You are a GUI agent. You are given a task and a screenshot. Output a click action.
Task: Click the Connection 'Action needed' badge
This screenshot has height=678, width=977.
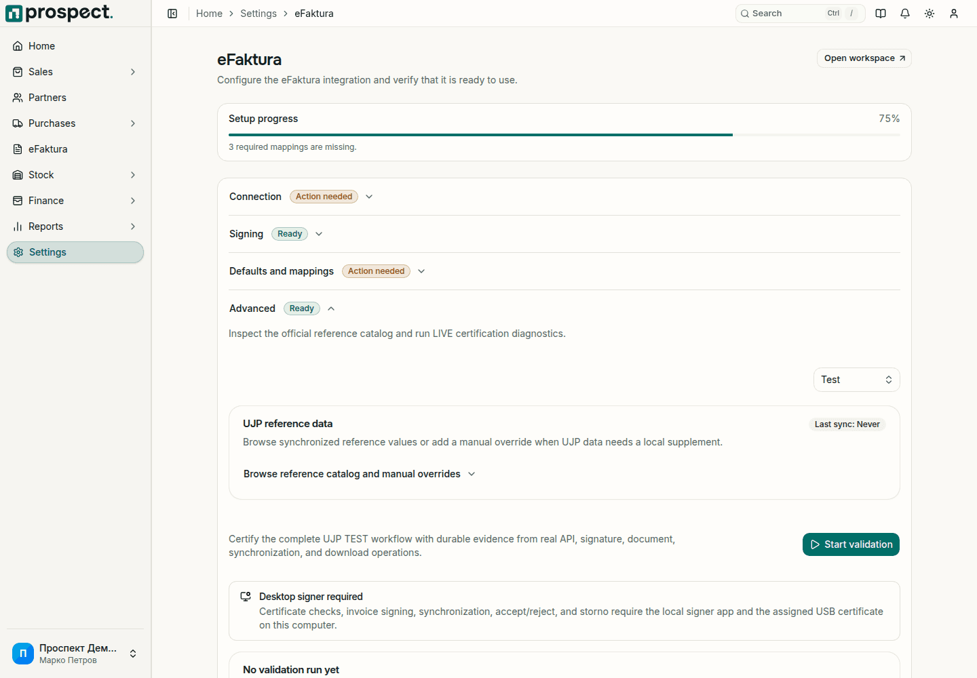pos(324,197)
